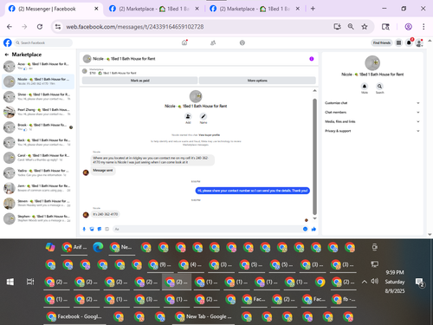
Task: Open View buyer profile link
Action: (209, 135)
